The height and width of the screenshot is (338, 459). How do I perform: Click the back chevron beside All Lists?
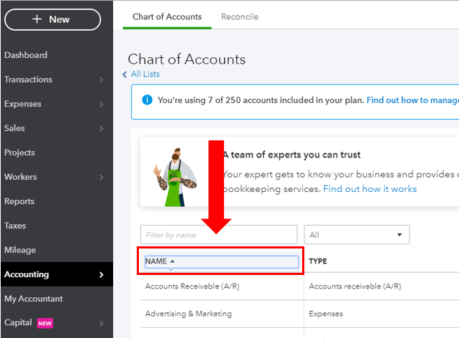coord(125,74)
